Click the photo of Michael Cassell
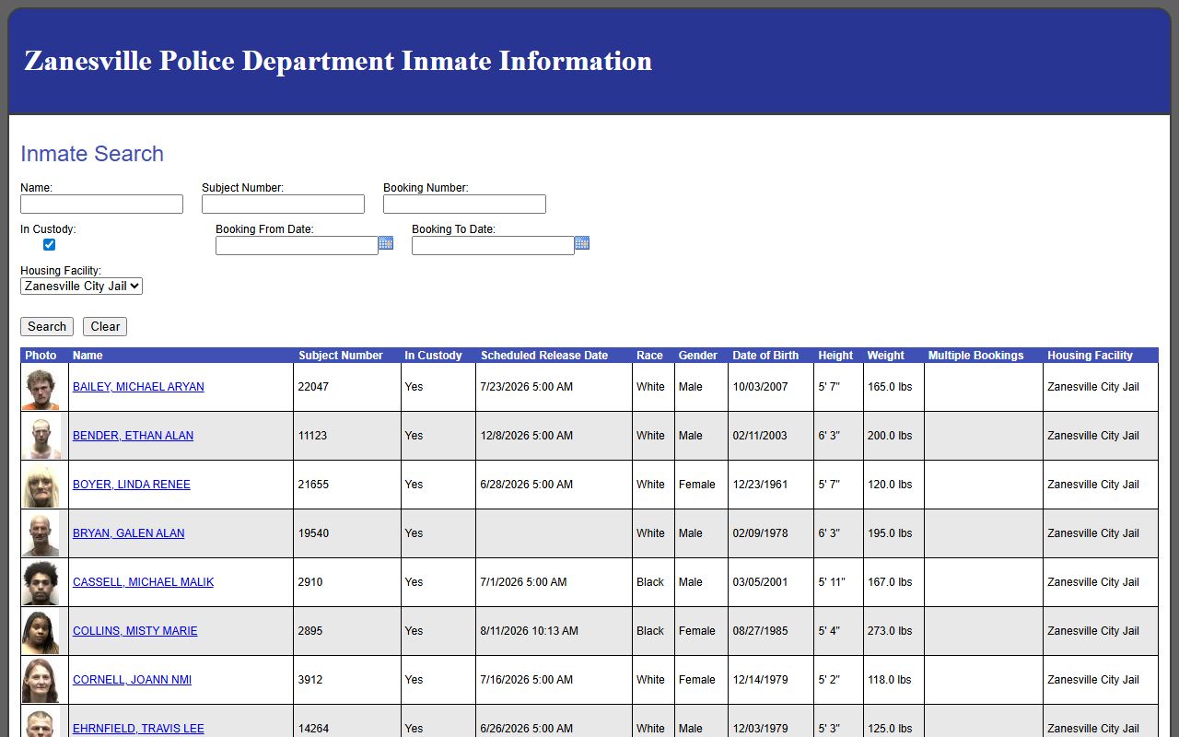 [41, 583]
